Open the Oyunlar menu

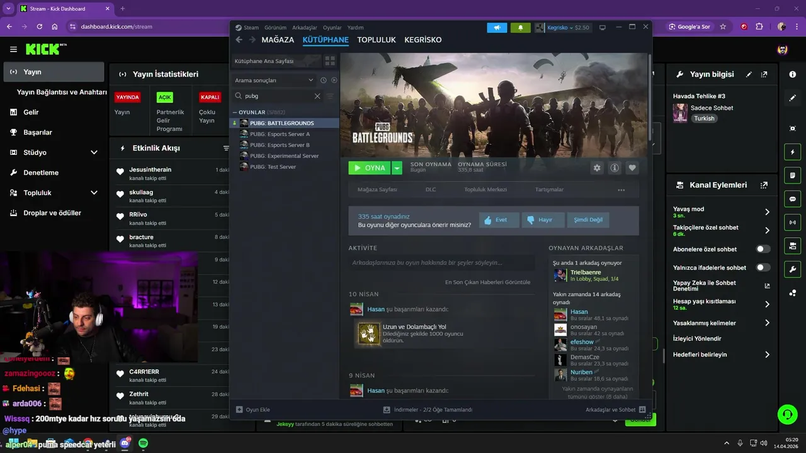click(x=332, y=28)
